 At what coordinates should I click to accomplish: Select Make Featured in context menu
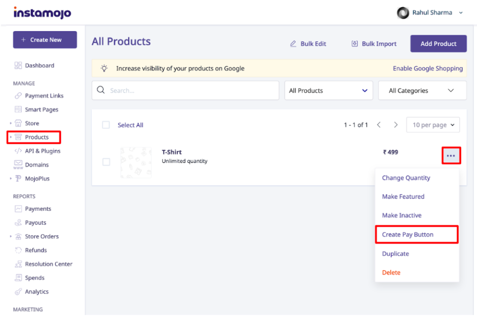(403, 197)
